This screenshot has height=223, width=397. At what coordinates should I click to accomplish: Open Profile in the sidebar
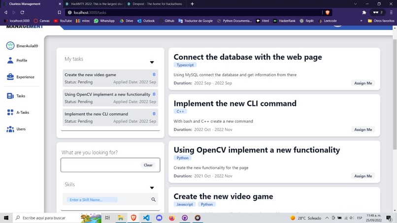click(x=17, y=61)
